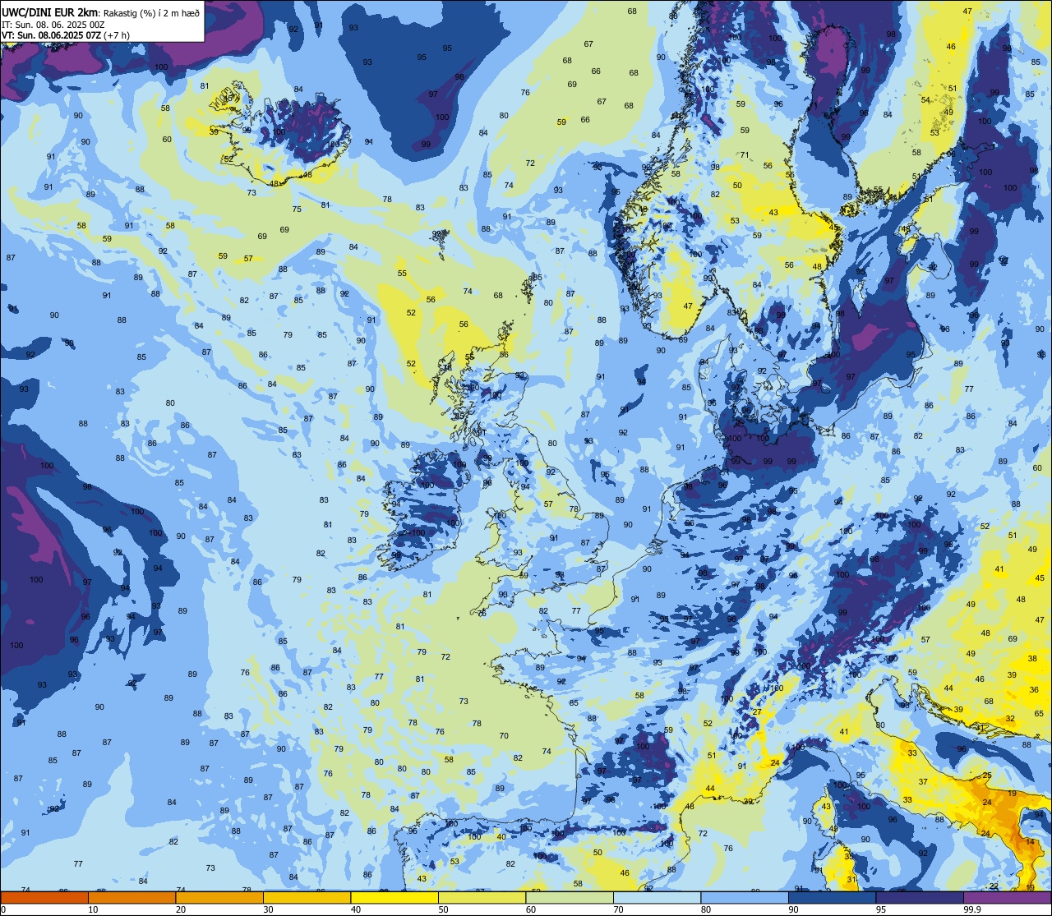1052x916 pixels.
Task: Click the legend tick label 80
Action: [x=706, y=909]
